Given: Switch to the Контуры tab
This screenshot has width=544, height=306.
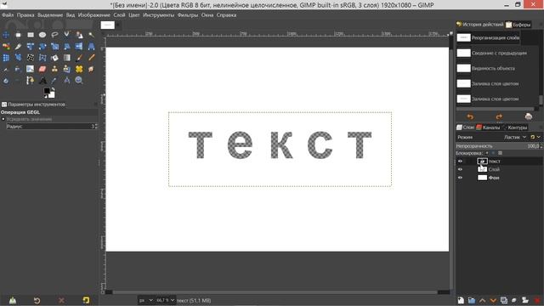Looking at the screenshot, I should coord(515,127).
